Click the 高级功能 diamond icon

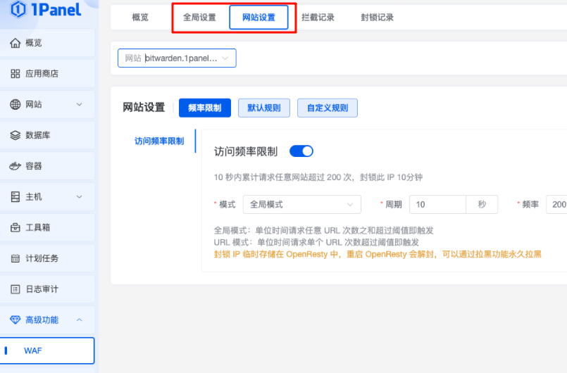(15, 320)
